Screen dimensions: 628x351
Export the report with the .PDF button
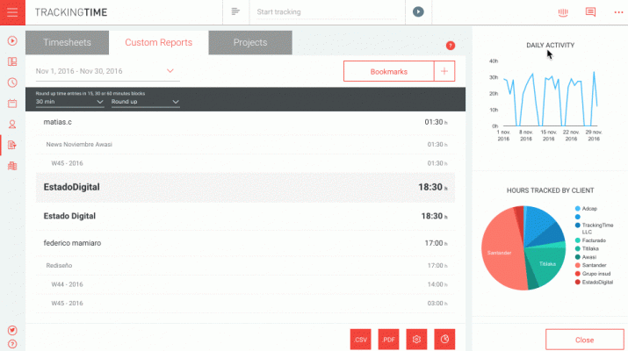(x=388, y=340)
